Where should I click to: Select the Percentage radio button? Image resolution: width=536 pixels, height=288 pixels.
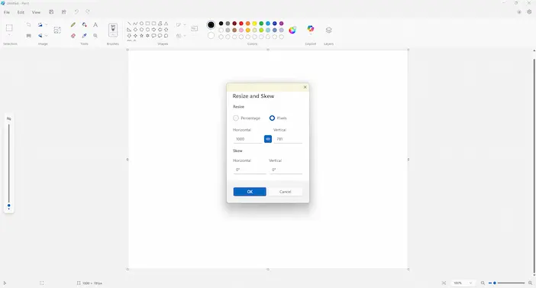click(236, 118)
